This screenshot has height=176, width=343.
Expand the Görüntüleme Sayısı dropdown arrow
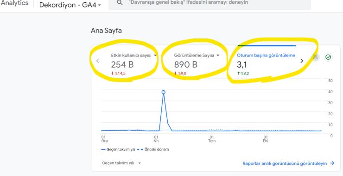click(x=218, y=56)
